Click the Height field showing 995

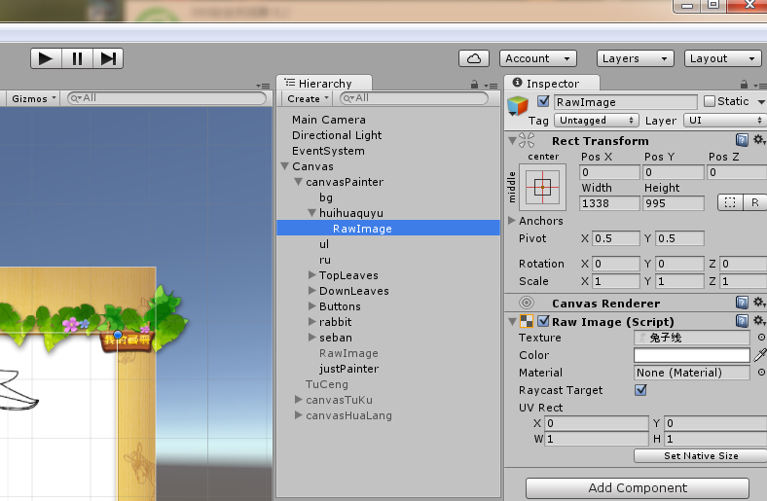(x=674, y=203)
